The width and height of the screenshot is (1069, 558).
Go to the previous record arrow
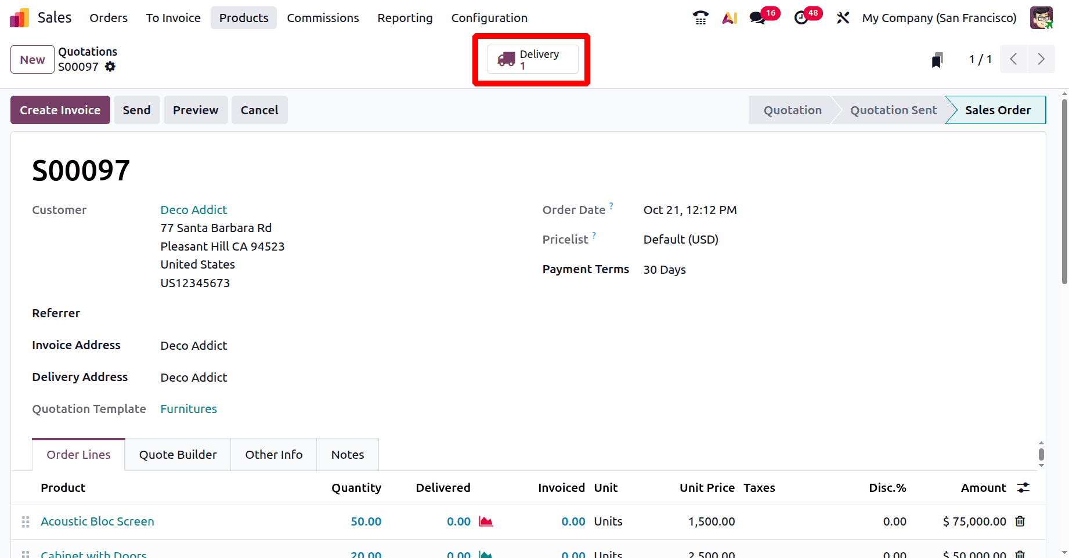pos(1014,59)
